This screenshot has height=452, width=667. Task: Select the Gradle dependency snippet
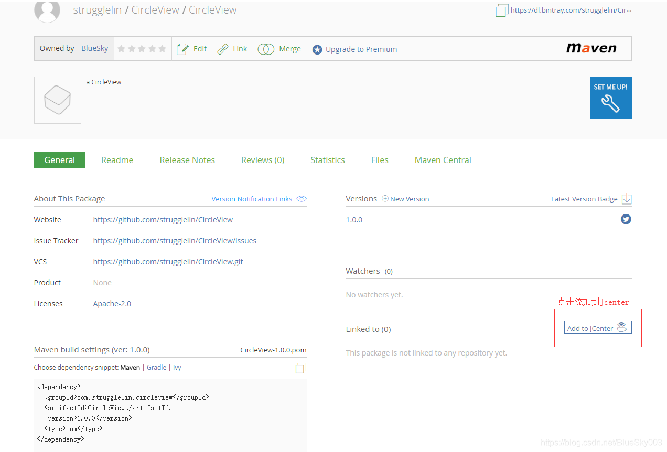point(156,368)
